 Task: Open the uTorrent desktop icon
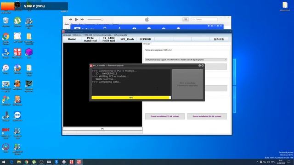click(17, 22)
